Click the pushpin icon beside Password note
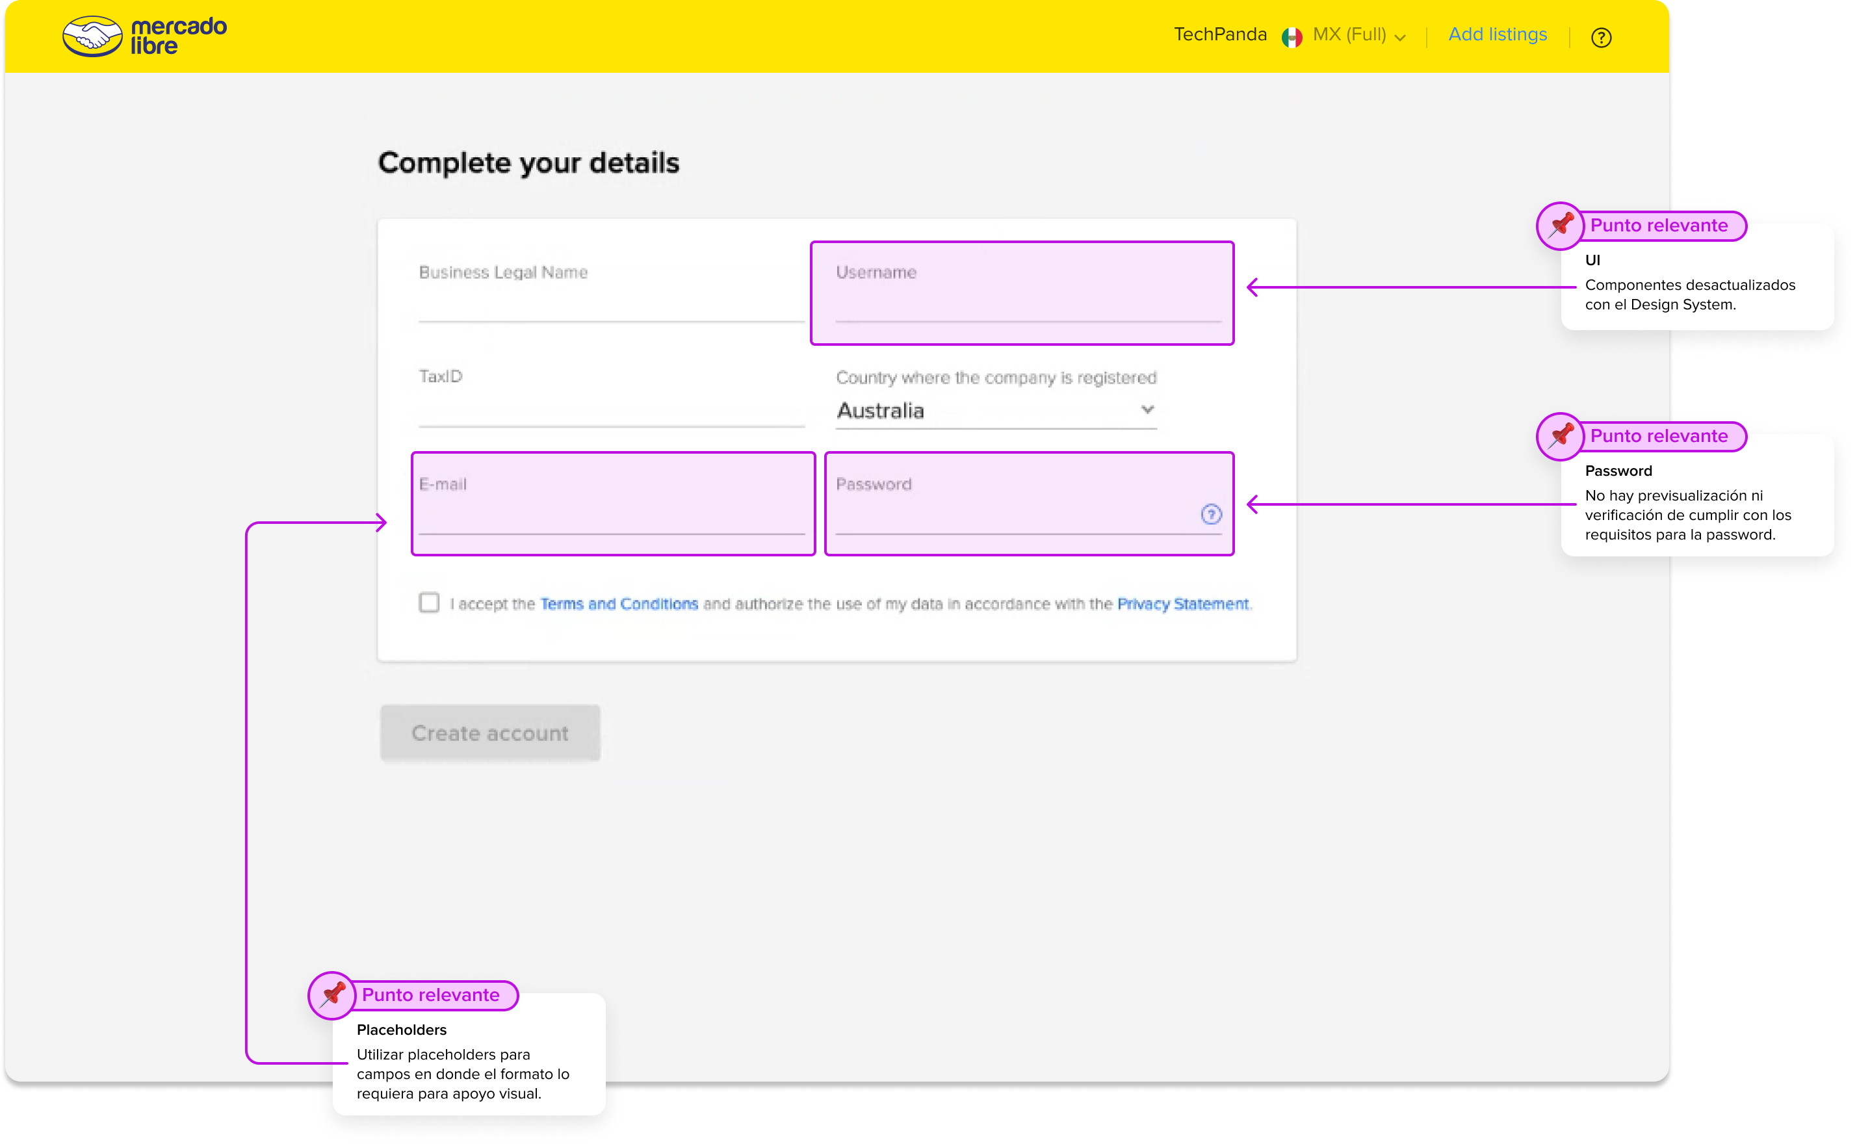Screen dimensions: 1857x1144 point(1560,435)
